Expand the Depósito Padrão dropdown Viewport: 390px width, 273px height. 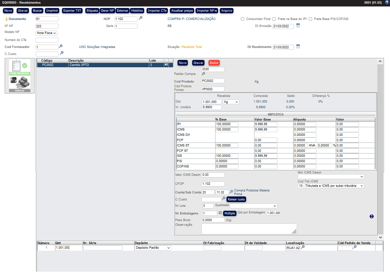point(153,248)
